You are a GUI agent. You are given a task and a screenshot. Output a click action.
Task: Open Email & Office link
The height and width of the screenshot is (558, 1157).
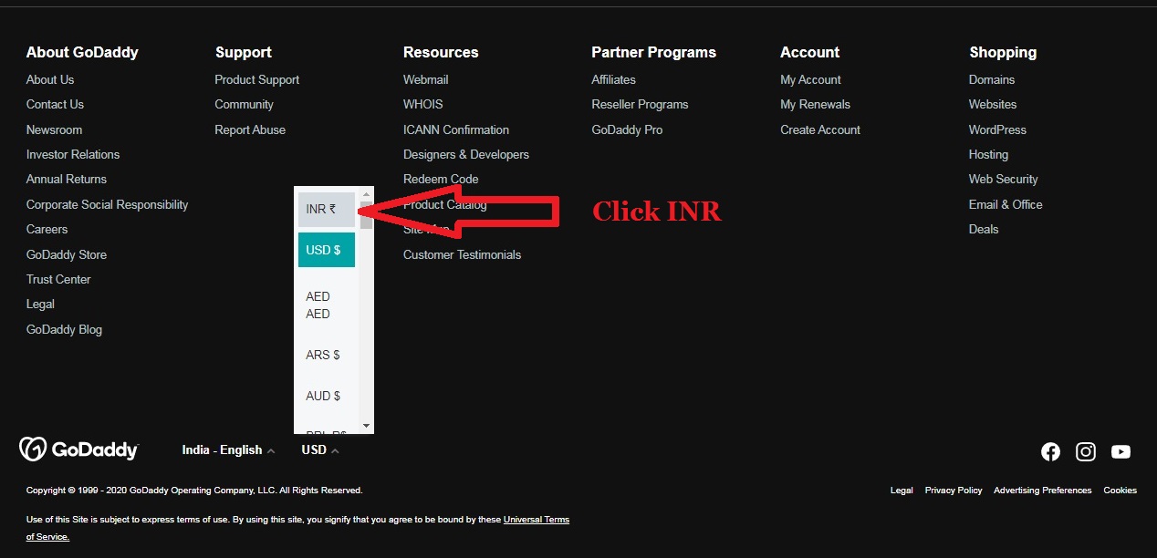point(1006,204)
